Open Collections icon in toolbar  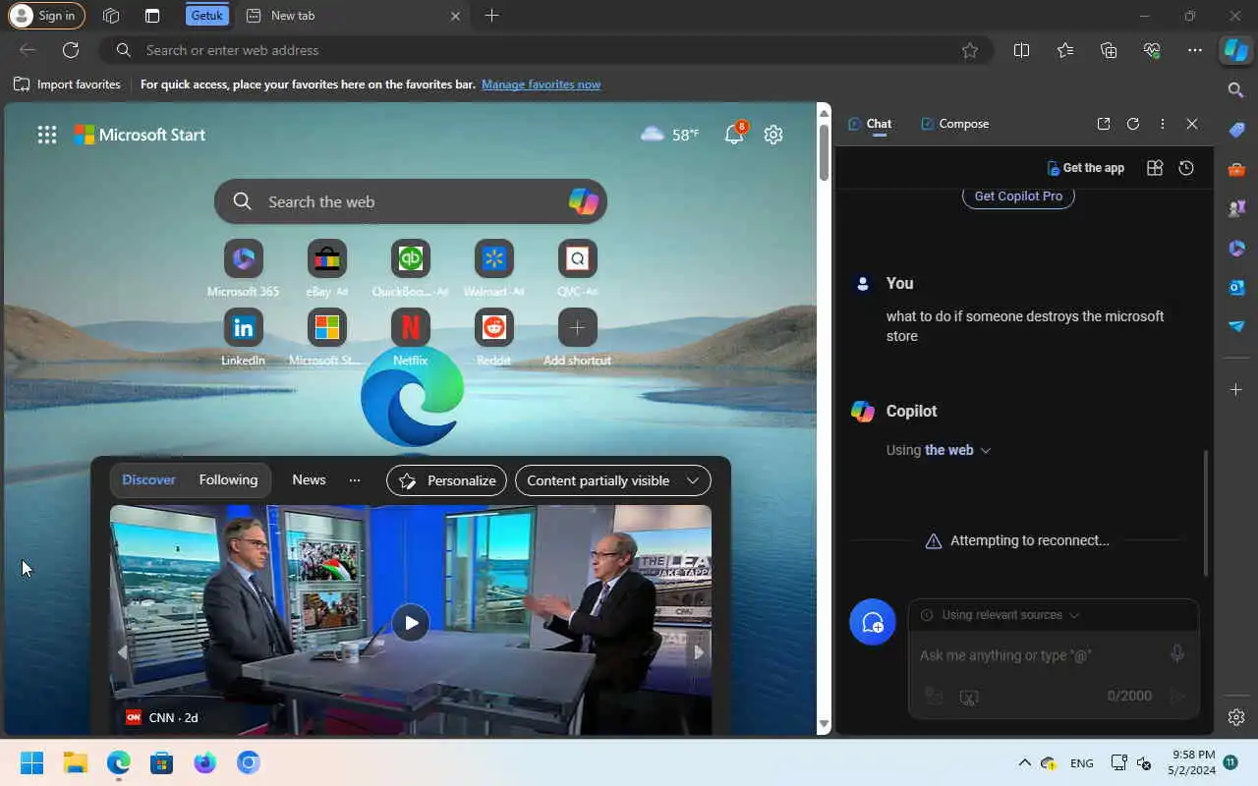[1109, 50]
